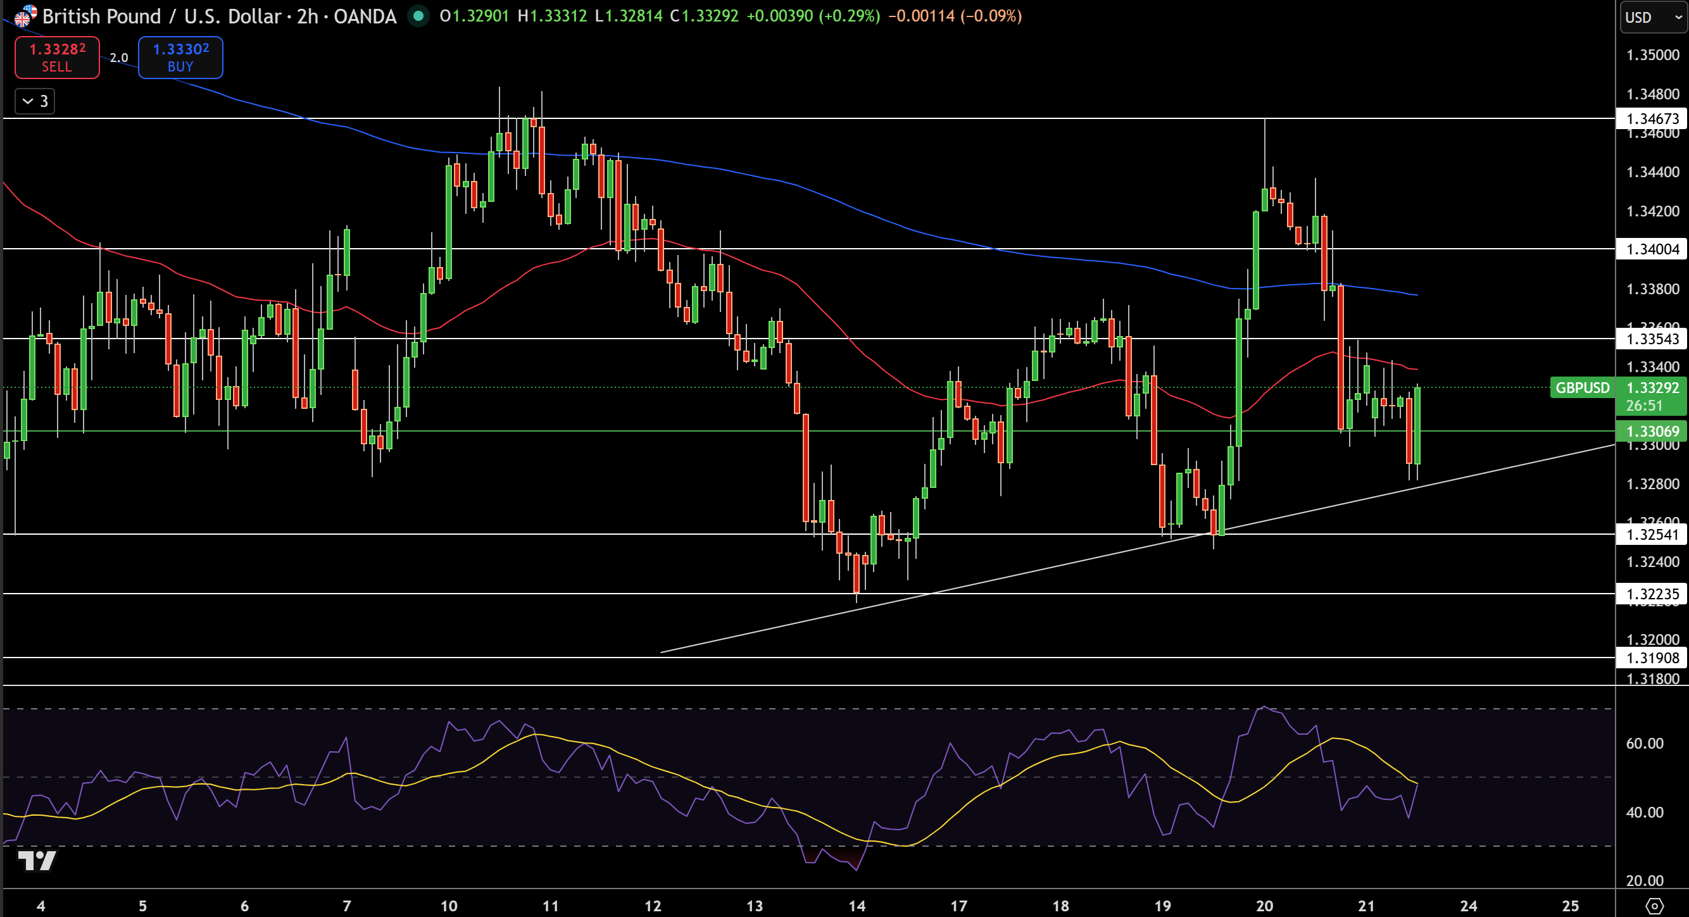Image resolution: width=1689 pixels, height=917 pixels.
Task: Click the green GBPUSD symbol price tag
Action: pos(1582,388)
